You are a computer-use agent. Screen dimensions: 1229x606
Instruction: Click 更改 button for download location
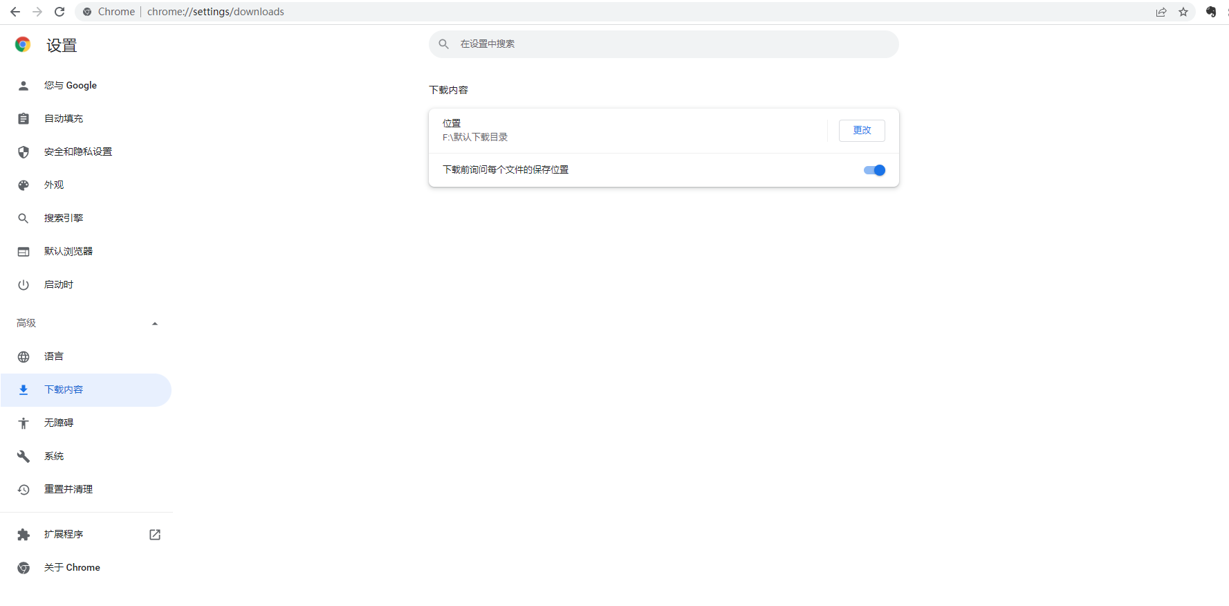click(861, 131)
